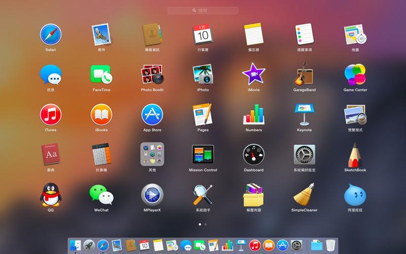Launch the 解壓利器 unarchiver app

pos(253,195)
